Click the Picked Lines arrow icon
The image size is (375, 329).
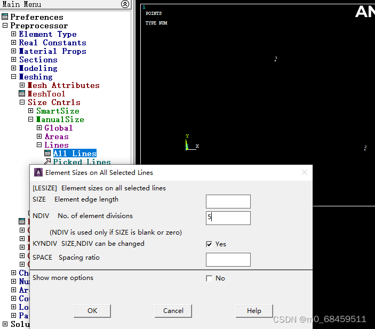(47, 162)
